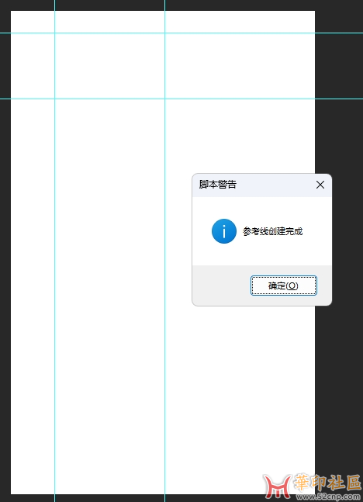The height and width of the screenshot is (502, 363).
Task: Click the 脚本警告 dialog title
Action: tap(218, 185)
